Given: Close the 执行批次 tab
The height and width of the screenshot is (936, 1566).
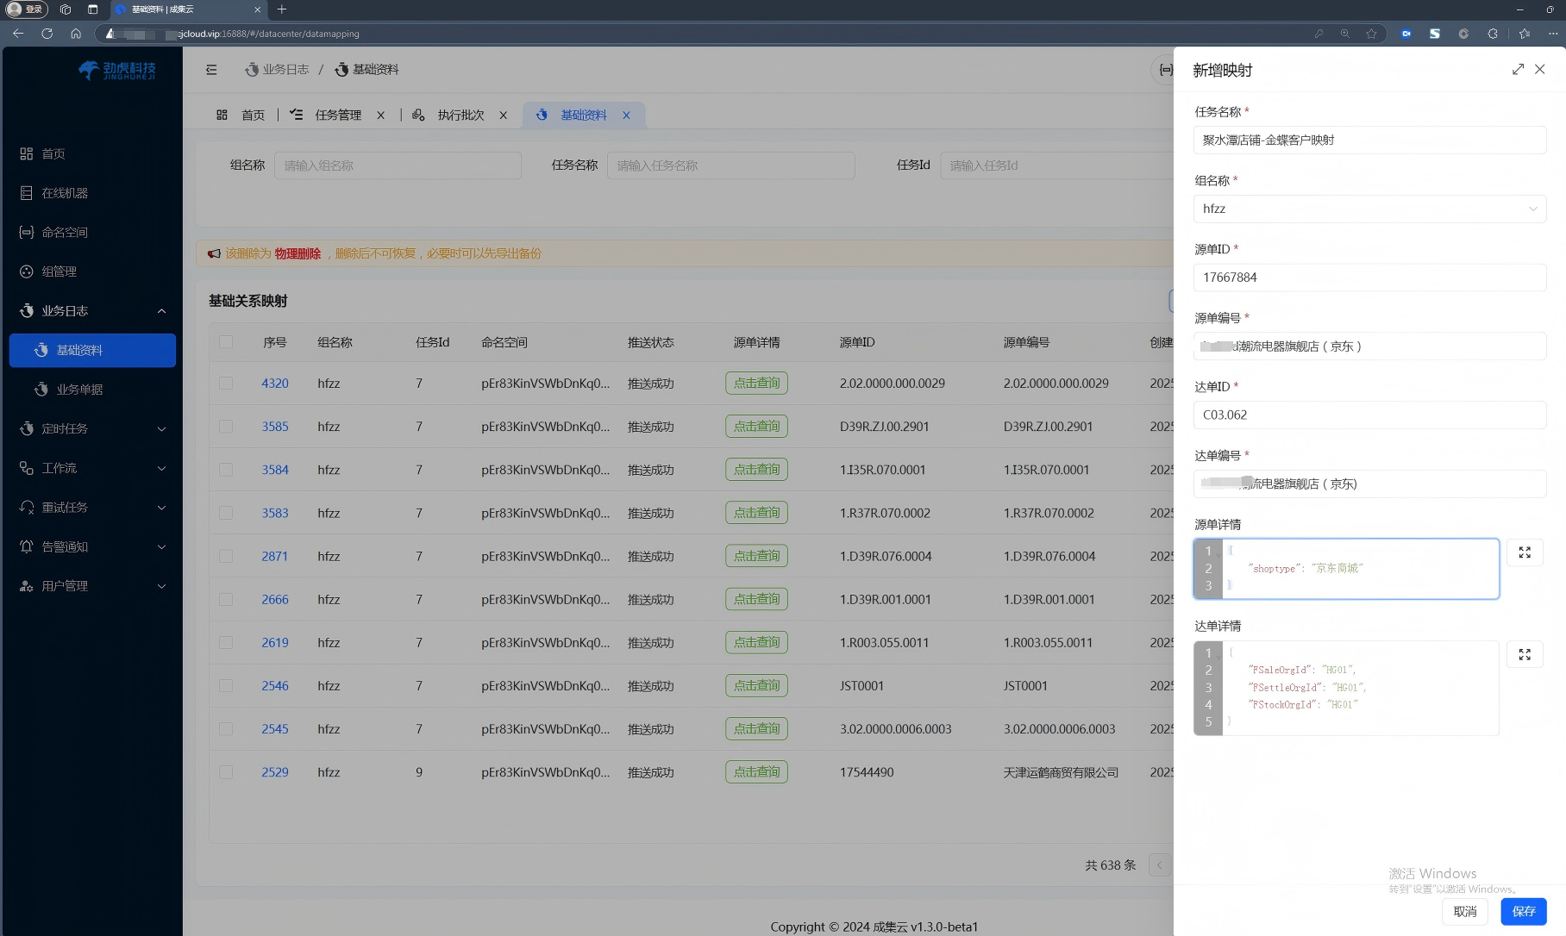Looking at the screenshot, I should click(x=503, y=115).
